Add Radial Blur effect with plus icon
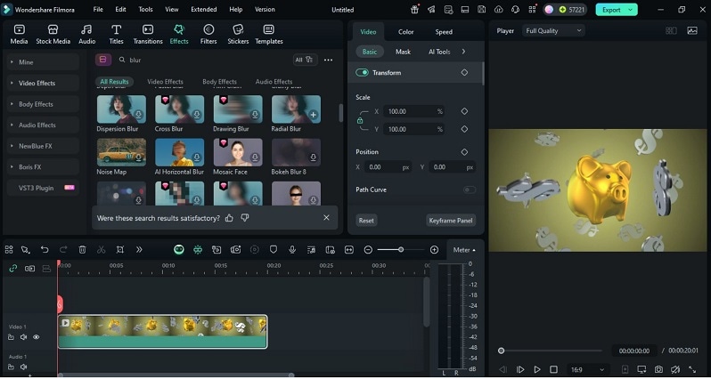The width and height of the screenshot is (711, 379). (x=313, y=115)
